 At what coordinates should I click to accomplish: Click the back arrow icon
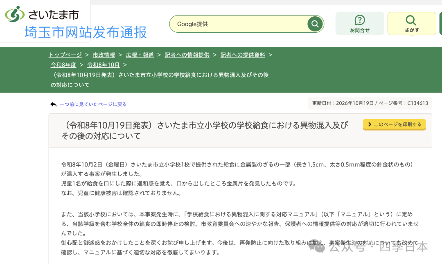[54, 104]
